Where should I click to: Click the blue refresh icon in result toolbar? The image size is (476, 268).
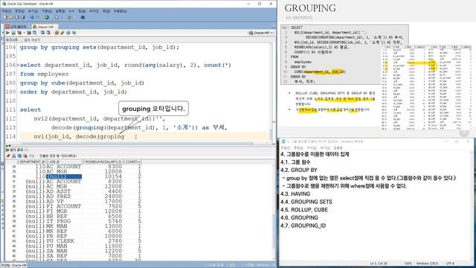tap(19, 156)
